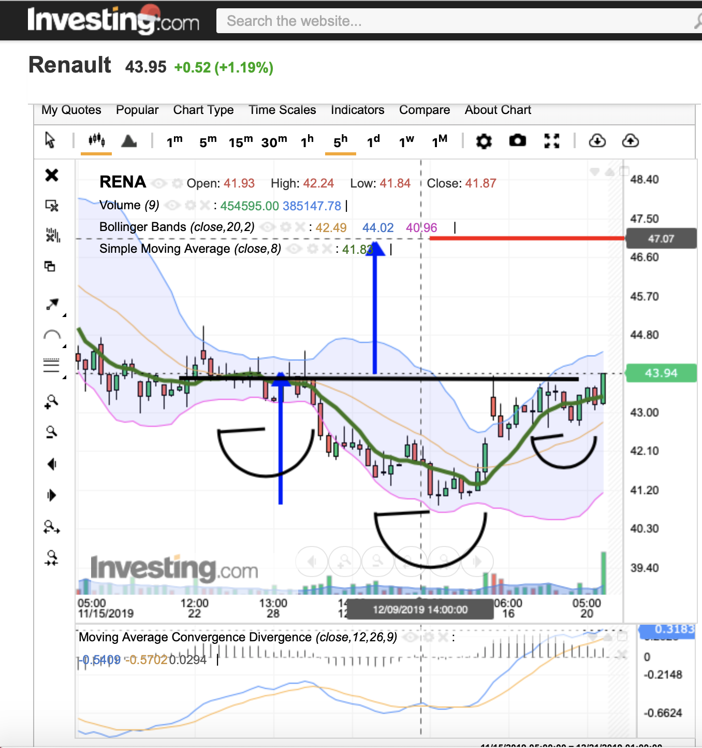Set timeframe to 1 month
The height and width of the screenshot is (748, 702).
[440, 141]
